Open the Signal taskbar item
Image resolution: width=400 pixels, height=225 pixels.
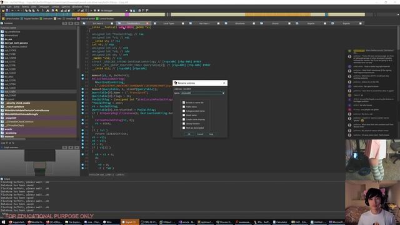(129, 222)
